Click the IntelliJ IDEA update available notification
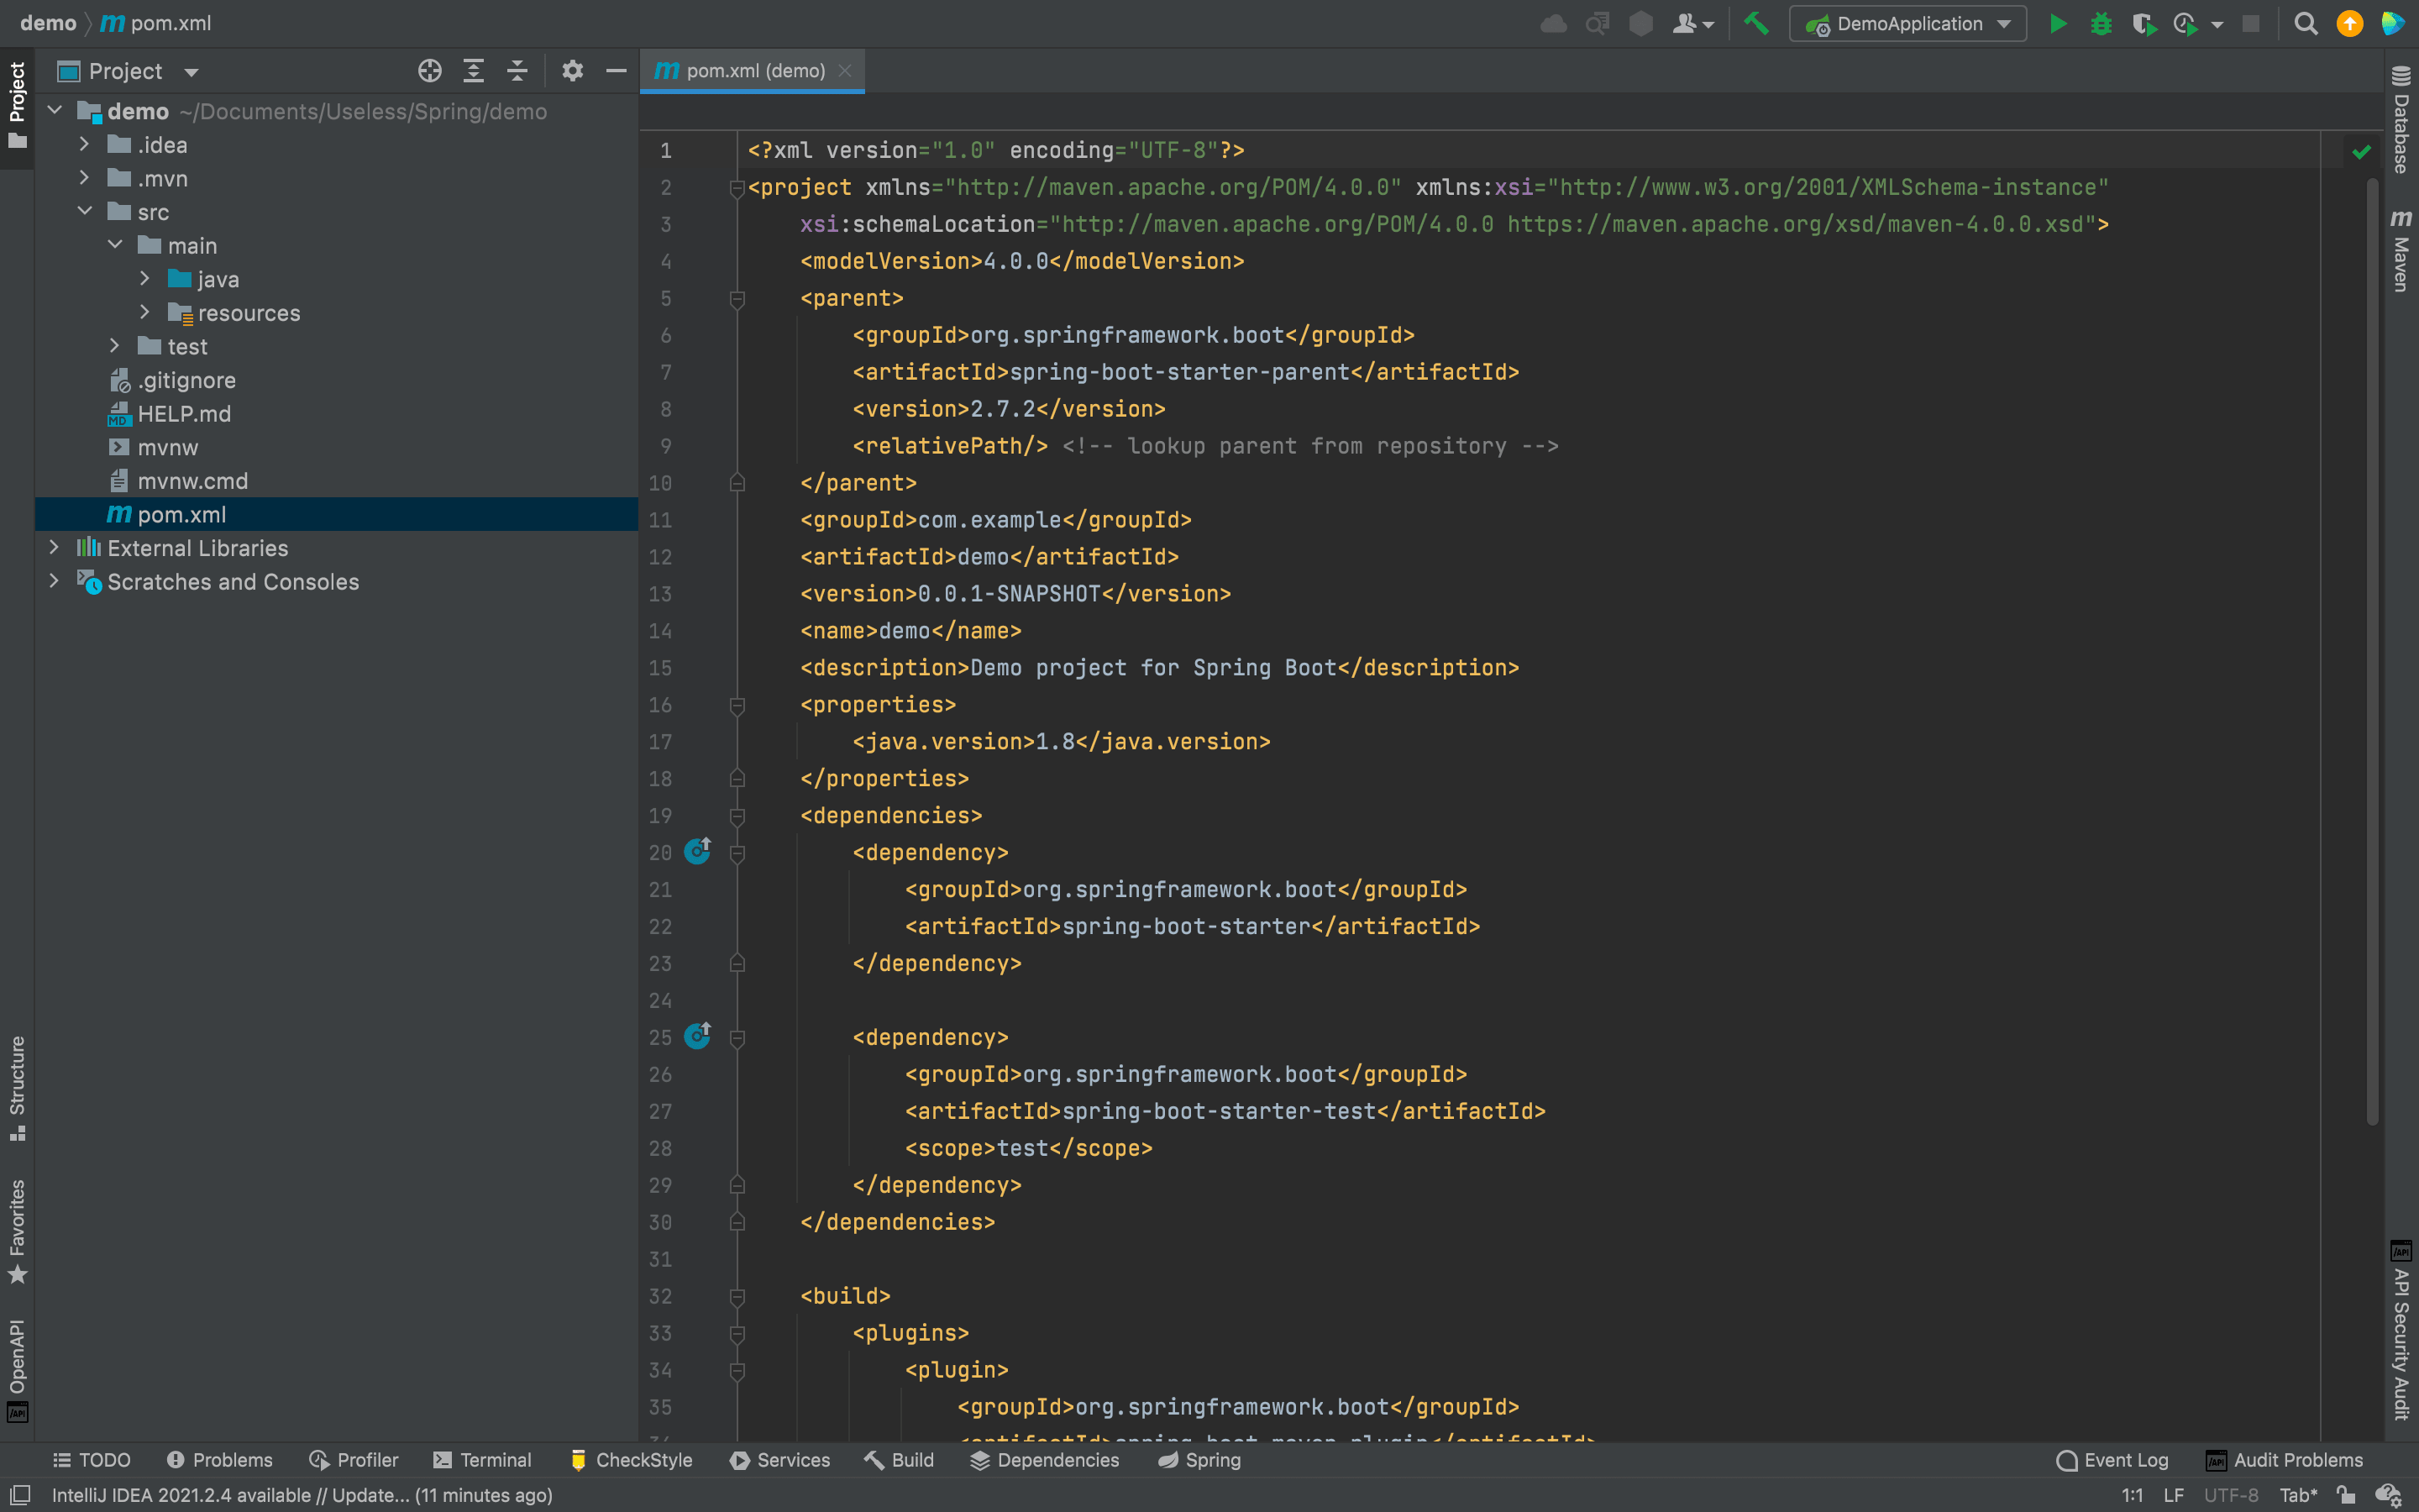 302,1495
